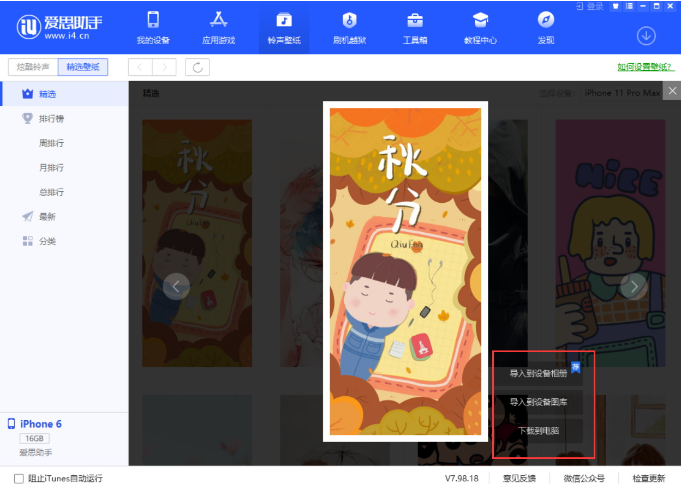
Task: Click 导入到设备相册 to import to album
Action: pyautogui.click(x=538, y=373)
